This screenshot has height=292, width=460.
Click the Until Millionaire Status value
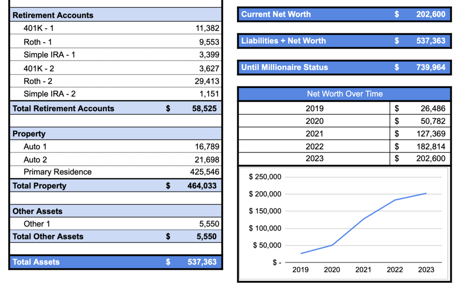[431, 67]
